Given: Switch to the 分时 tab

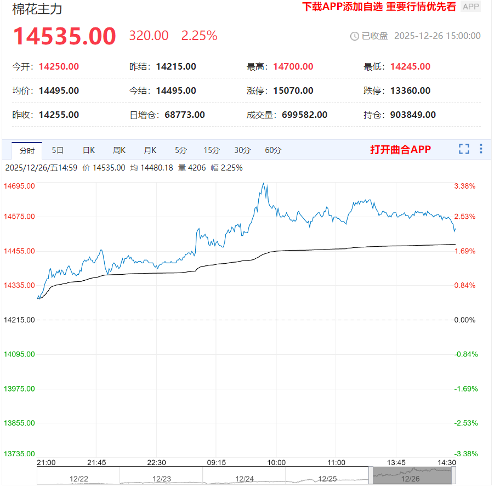Looking at the screenshot, I should pos(27,150).
